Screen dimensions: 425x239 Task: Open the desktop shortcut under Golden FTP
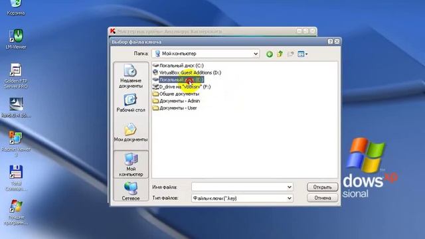pos(16,108)
